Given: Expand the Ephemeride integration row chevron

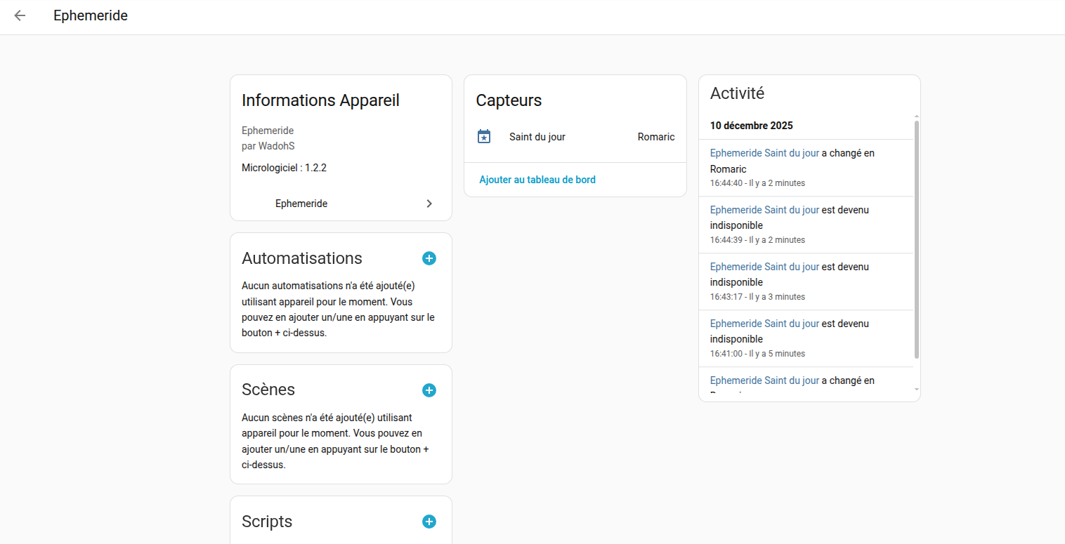Looking at the screenshot, I should click(x=429, y=204).
